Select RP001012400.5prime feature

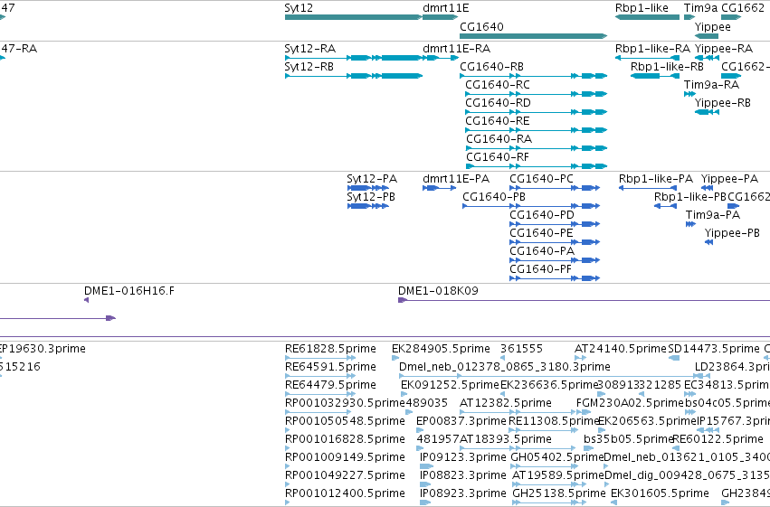pyautogui.click(x=287, y=502)
